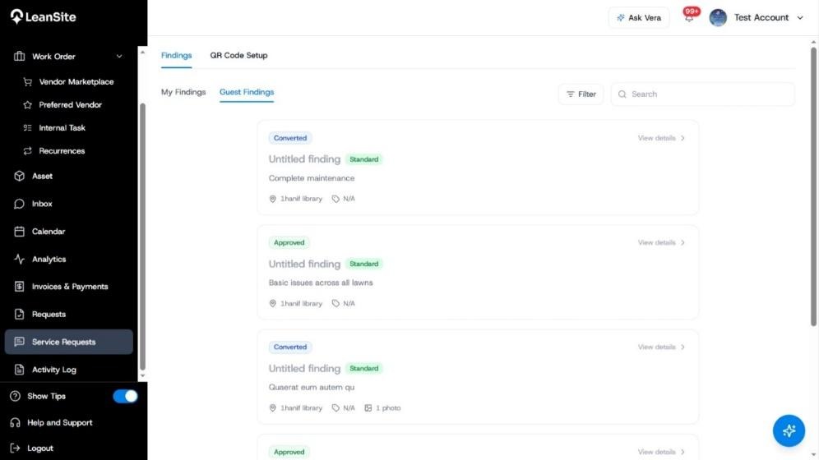Click the Analytics pulse icon

[20, 260]
